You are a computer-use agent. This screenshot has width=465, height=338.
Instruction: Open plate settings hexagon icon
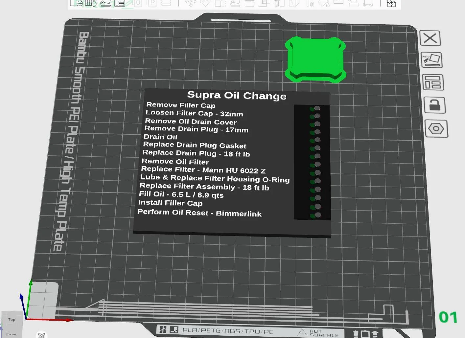pos(436,128)
